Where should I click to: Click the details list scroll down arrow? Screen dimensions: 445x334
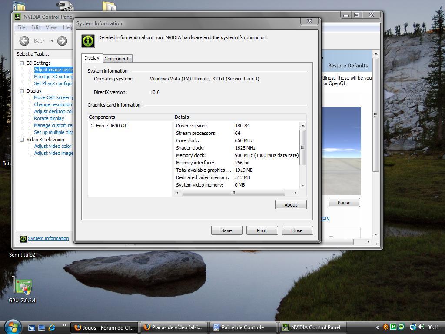(x=303, y=185)
